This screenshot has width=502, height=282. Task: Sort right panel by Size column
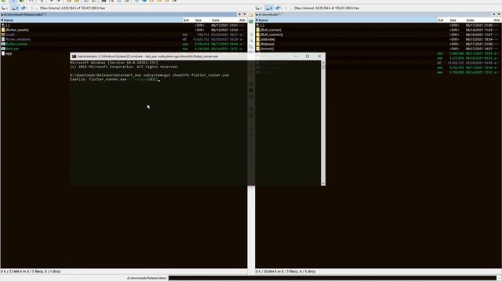point(453,20)
